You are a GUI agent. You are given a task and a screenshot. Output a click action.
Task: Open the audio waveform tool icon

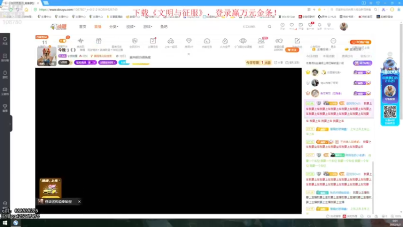tap(81, 41)
